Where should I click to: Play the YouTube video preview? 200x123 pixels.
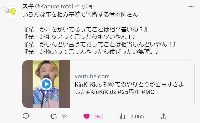(x=46, y=84)
